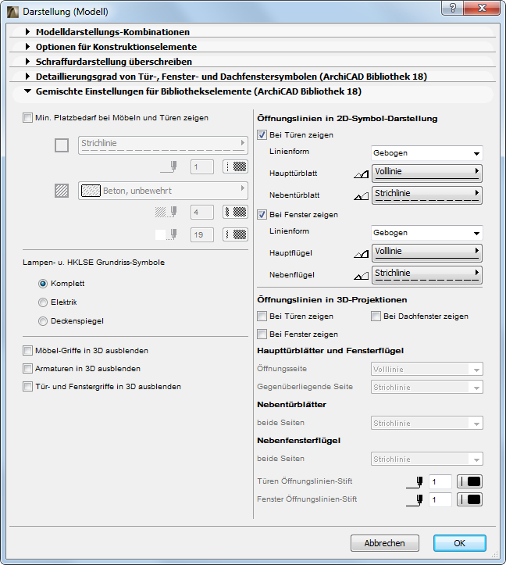The image size is (506, 565).
Task: Click the fill pattern icon left of Beton, unbewehrt
Action: coord(62,191)
